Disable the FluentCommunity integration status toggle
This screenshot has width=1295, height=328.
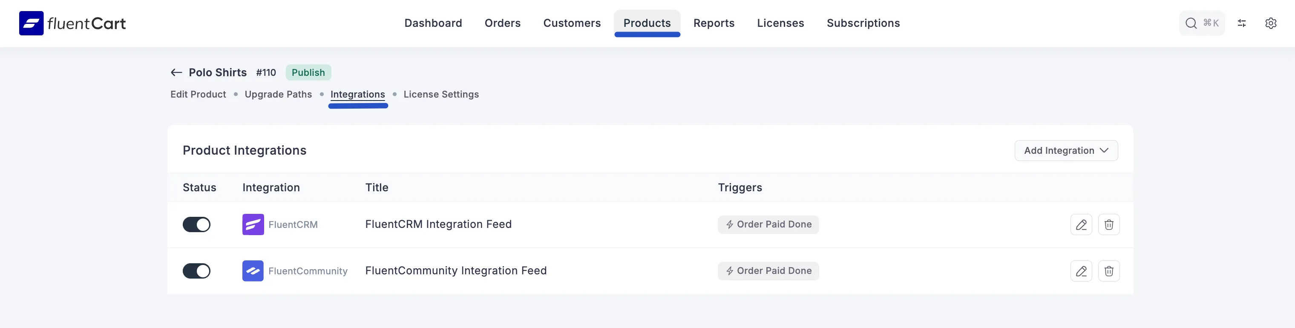(196, 270)
